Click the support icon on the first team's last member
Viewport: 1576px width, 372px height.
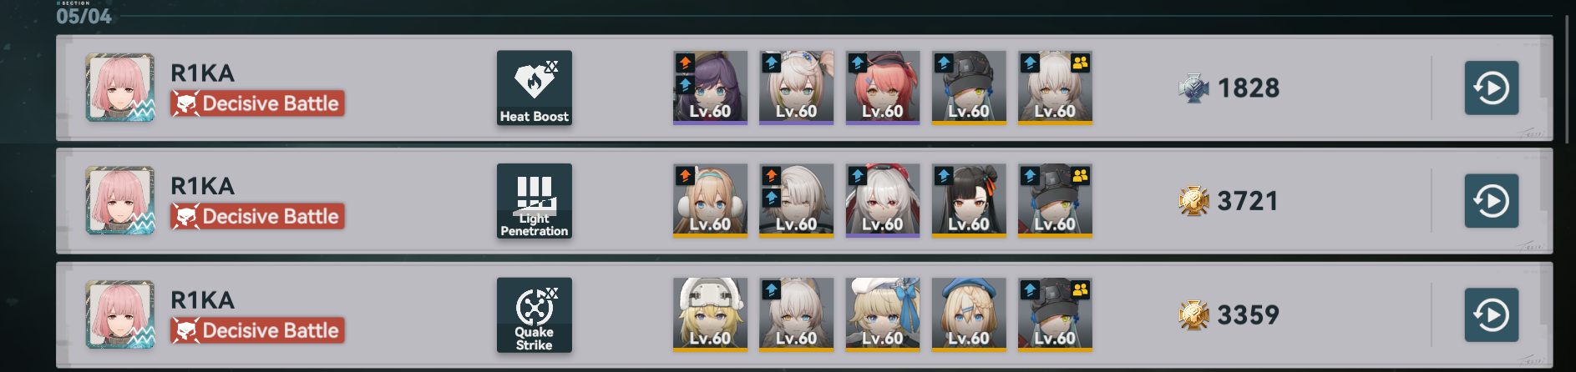pos(1080,63)
